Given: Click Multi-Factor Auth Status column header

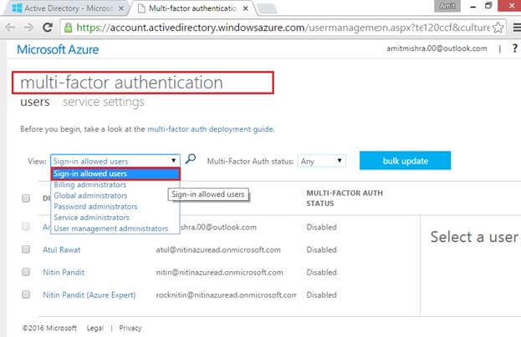Looking at the screenshot, I should click(345, 199).
